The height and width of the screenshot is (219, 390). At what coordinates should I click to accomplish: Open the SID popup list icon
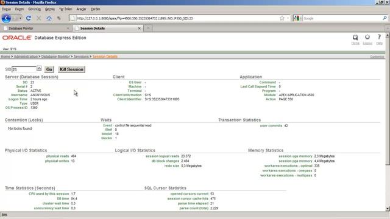point(39,68)
